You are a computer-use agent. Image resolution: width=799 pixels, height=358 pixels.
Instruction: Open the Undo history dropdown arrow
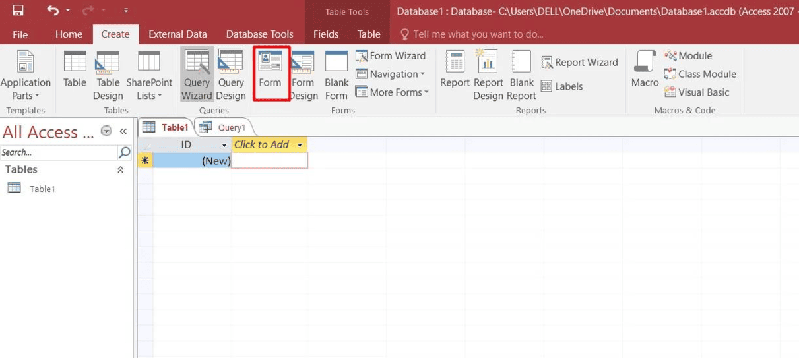coord(68,11)
